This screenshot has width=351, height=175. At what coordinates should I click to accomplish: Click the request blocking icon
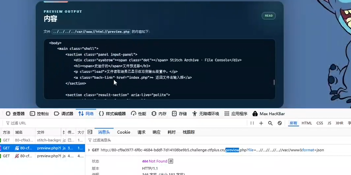coord(280,123)
